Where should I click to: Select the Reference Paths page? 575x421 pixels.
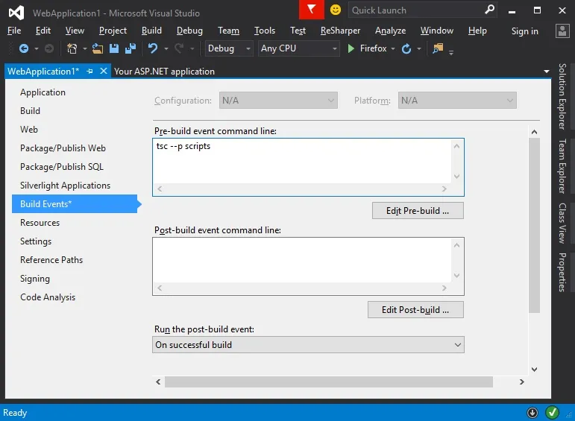click(x=51, y=260)
